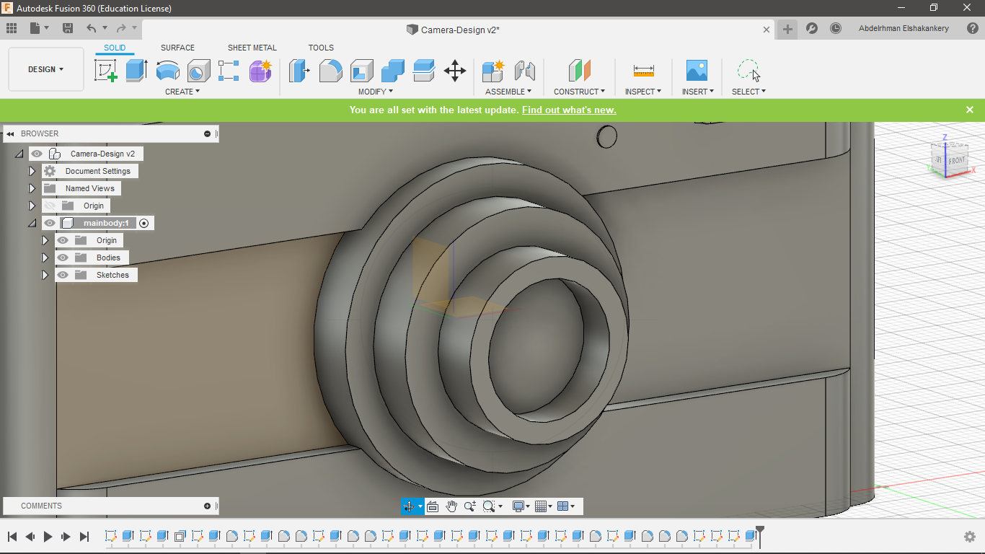Open the MODIFY dropdown menu
Image resolution: width=985 pixels, height=554 pixels.
pos(376,92)
